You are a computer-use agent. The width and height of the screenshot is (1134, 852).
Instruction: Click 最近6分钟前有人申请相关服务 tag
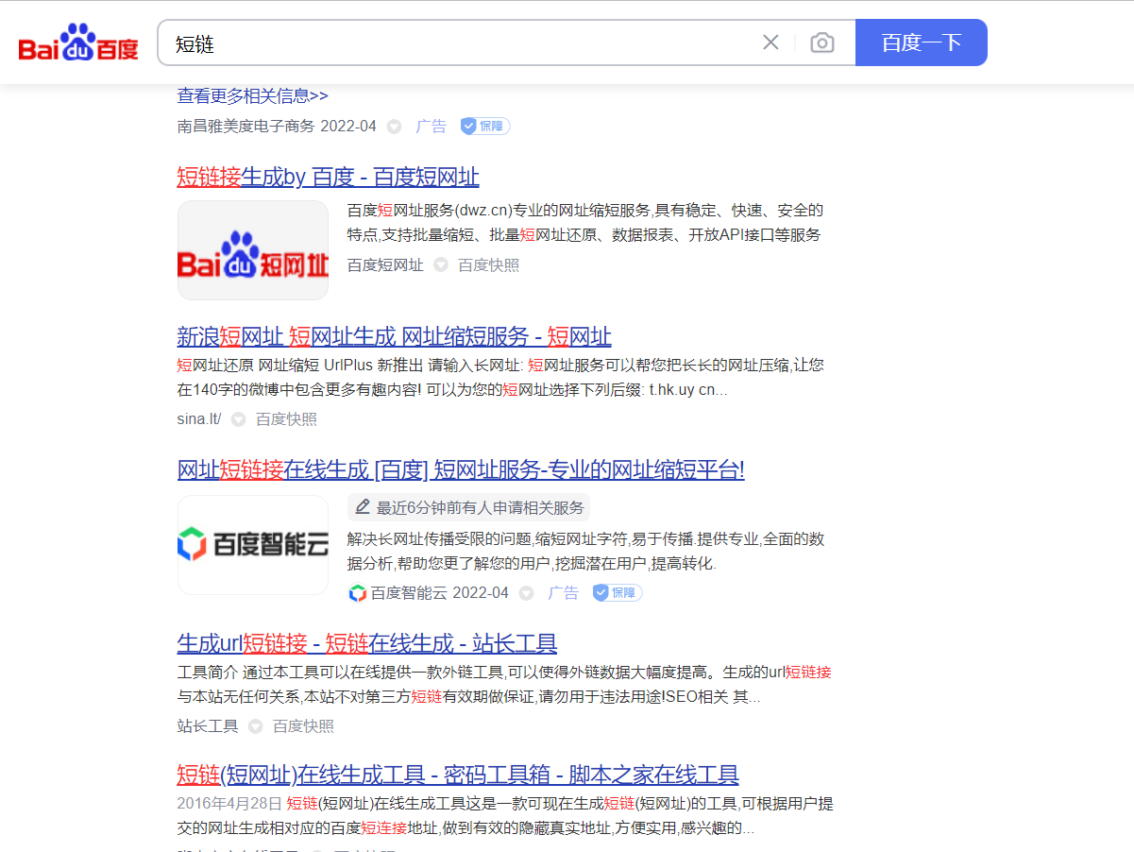coord(468,507)
